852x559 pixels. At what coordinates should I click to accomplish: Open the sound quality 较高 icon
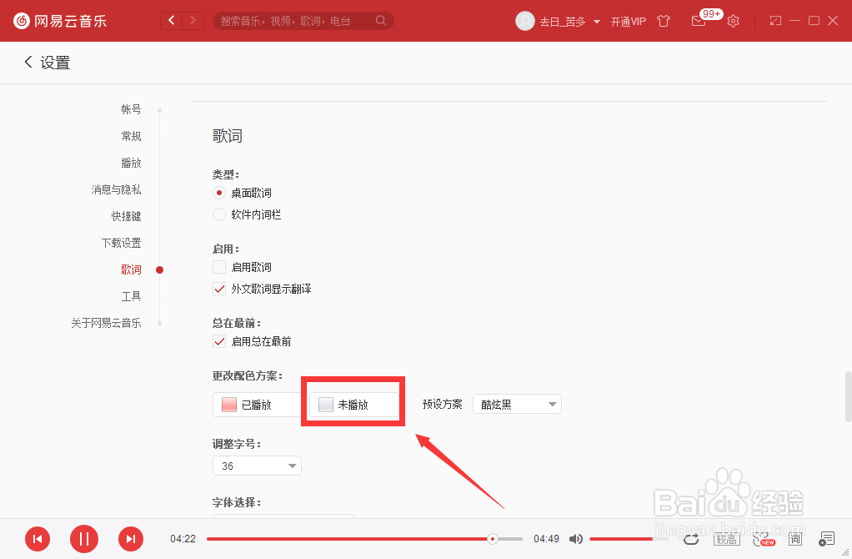(726, 539)
